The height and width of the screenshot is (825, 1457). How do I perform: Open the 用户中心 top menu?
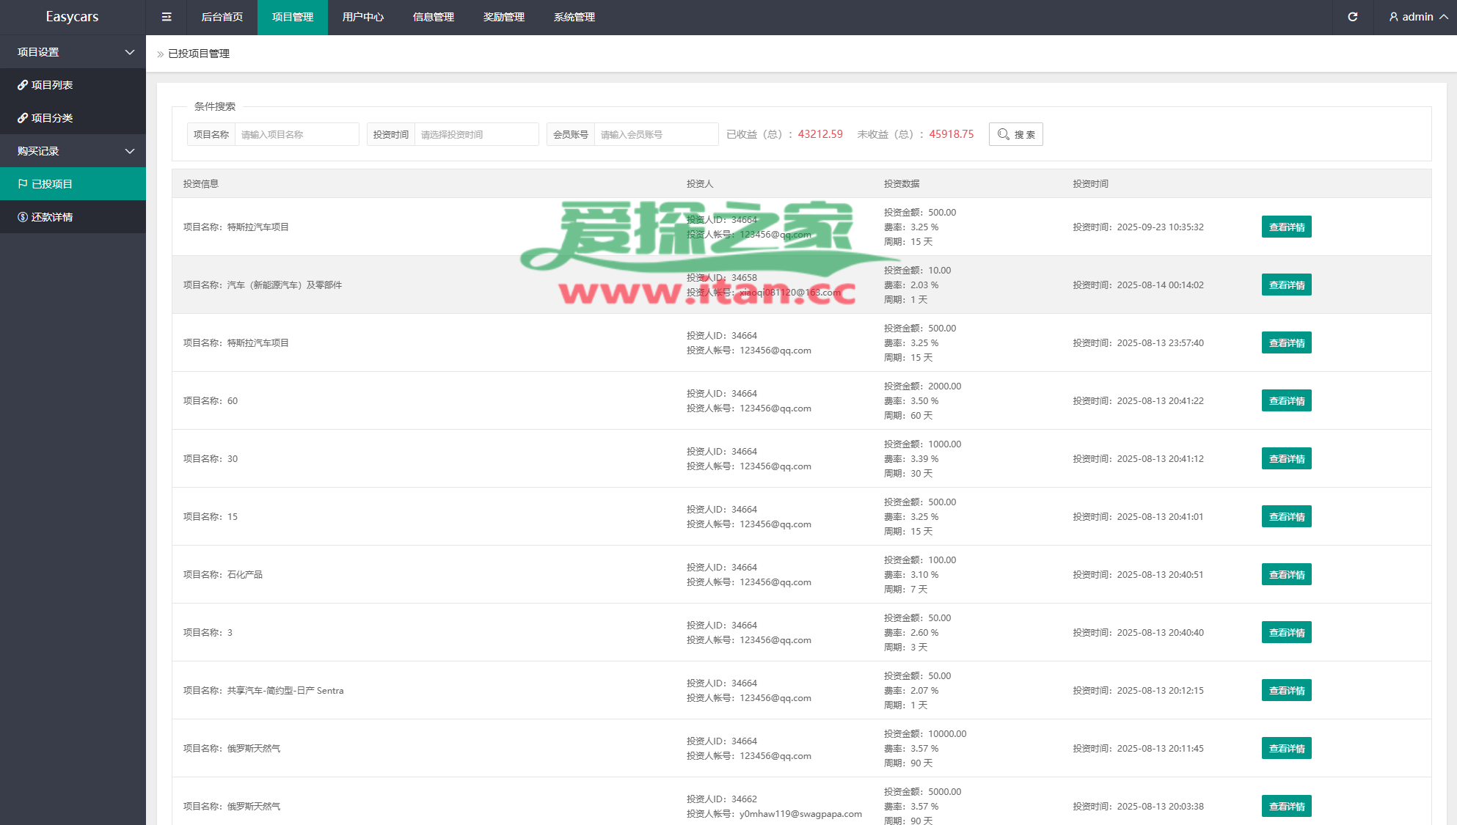pyautogui.click(x=362, y=17)
